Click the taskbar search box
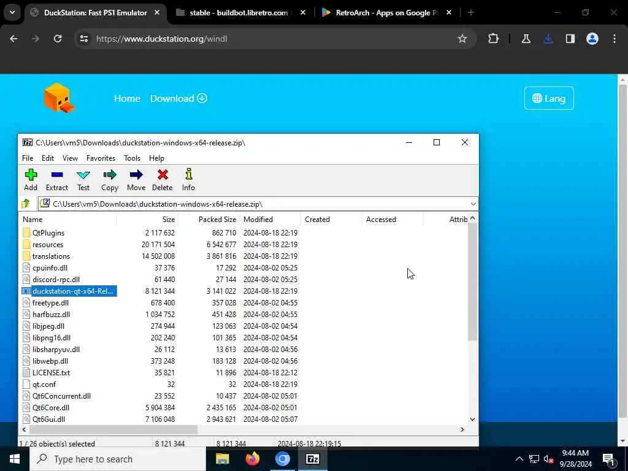Screen dimensions: 628x471 tap(118, 459)
